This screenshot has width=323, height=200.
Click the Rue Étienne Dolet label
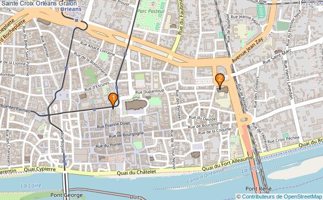(113, 125)
